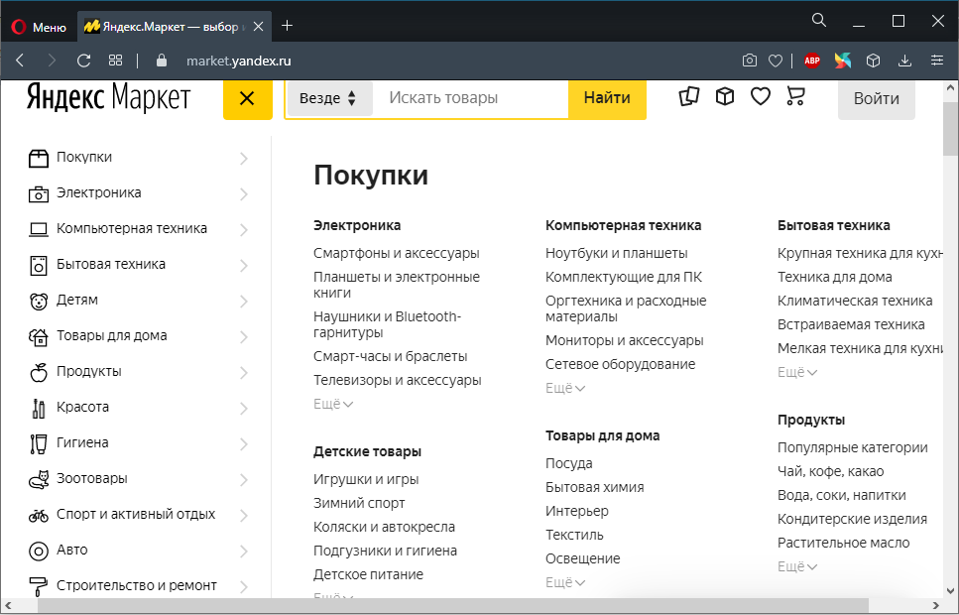Image resolution: width=959 pixels, height=615 pixels.
Task: Go back to previous page
Action: point(20,61)
